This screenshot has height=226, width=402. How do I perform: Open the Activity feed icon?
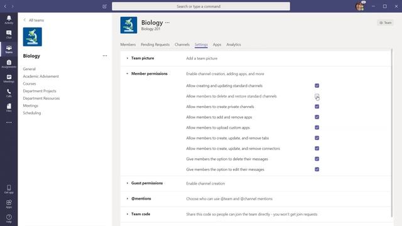coord(9,19)
